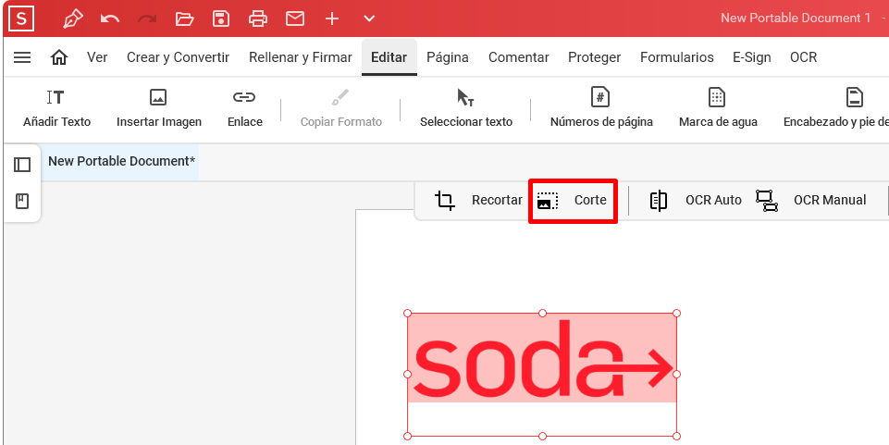
Task: Select the Editar tab
Action: (389, 57)
